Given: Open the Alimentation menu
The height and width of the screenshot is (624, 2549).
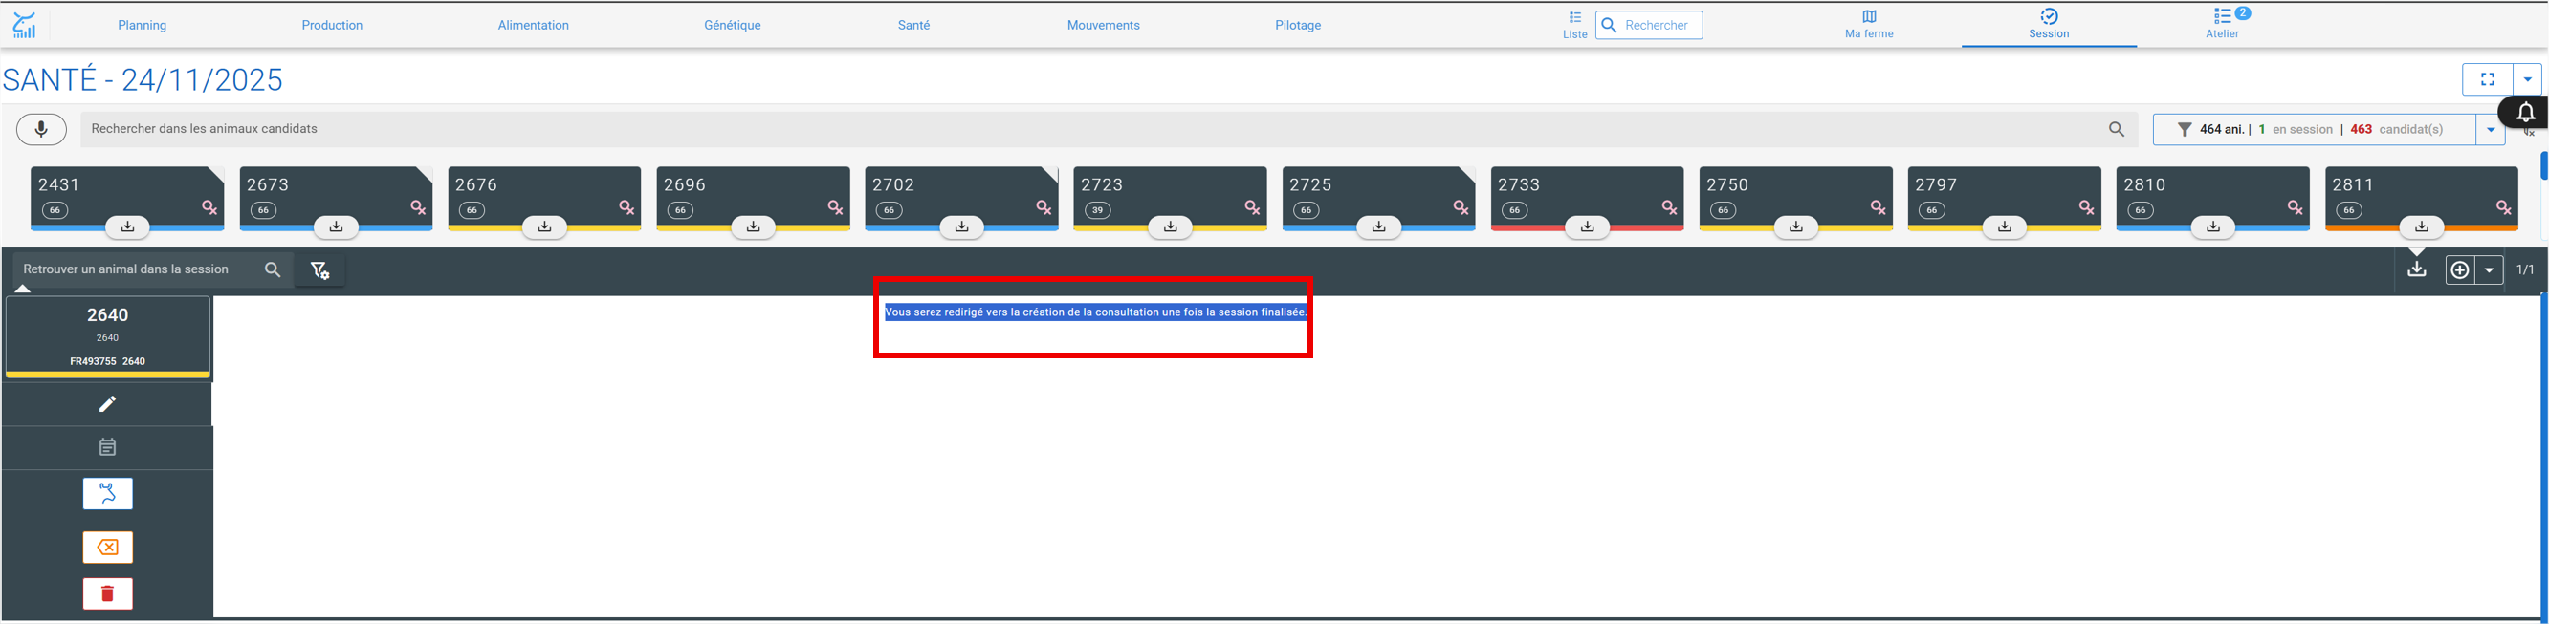Looking at the screenshot, I should coord(534,26).
